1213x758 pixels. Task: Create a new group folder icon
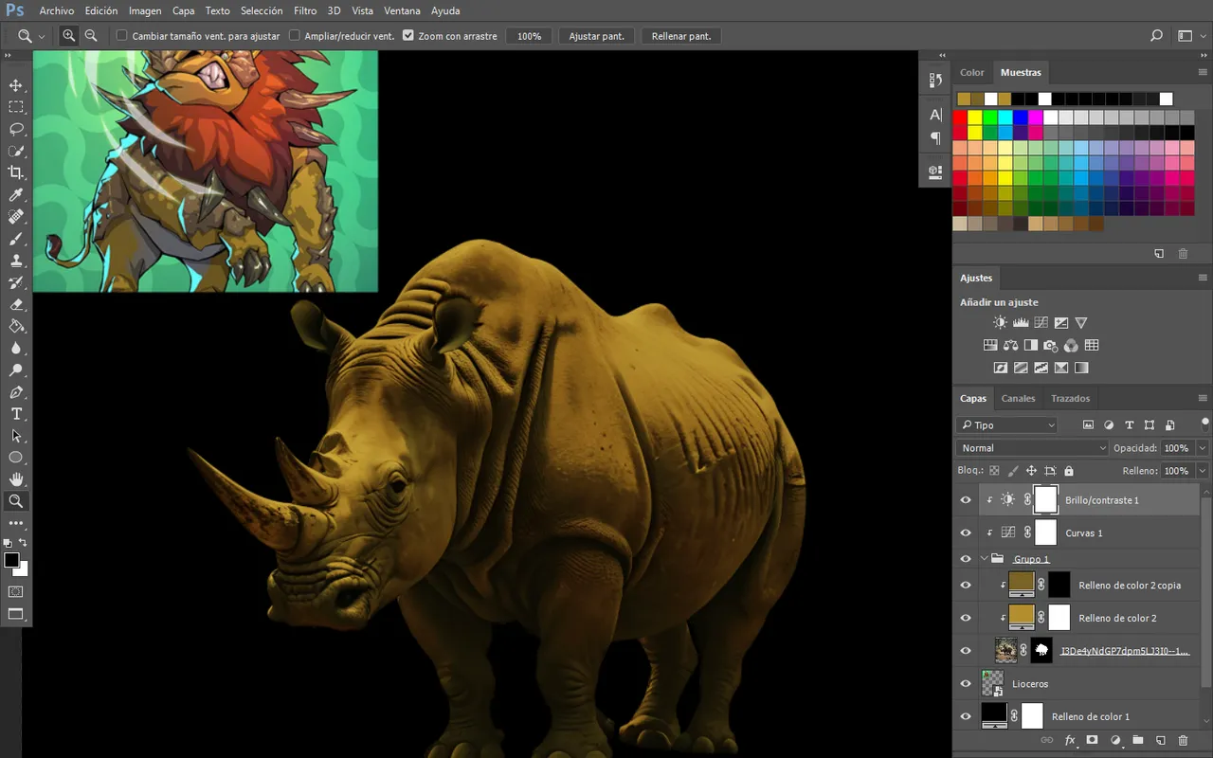click(1137, 740)
